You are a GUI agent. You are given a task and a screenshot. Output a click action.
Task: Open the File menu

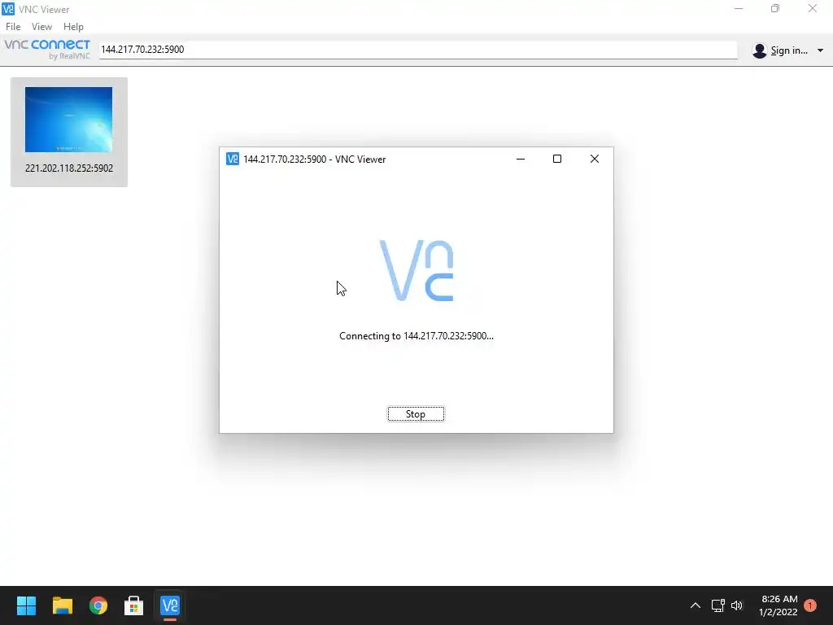pyautogui.click(x=13, y=27)
